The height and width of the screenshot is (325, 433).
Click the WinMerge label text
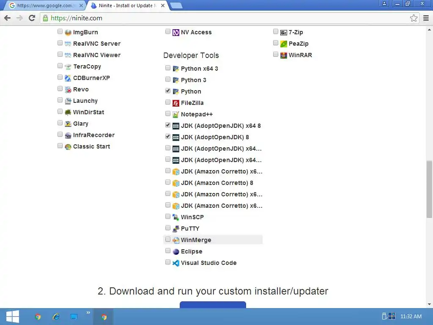coord(196,240)
